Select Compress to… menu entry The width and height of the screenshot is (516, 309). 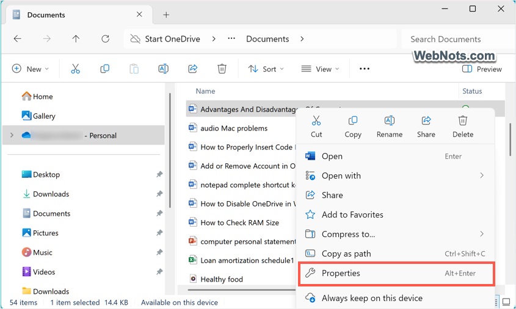[396, 234]
